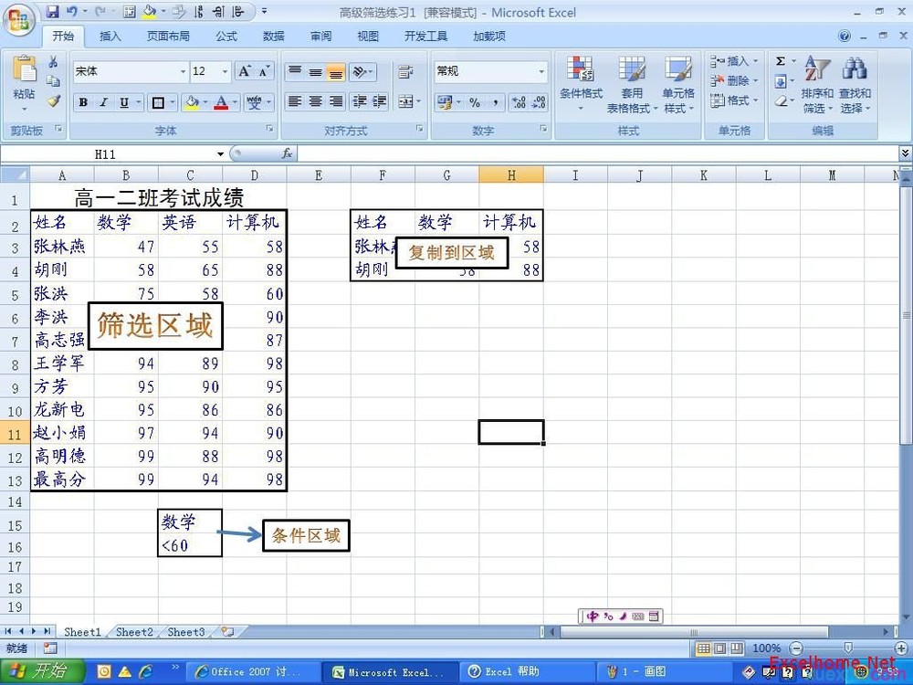Screen dimensions: 913x685
Task: Increase font size with the large A icon
Action: [245, 71]
